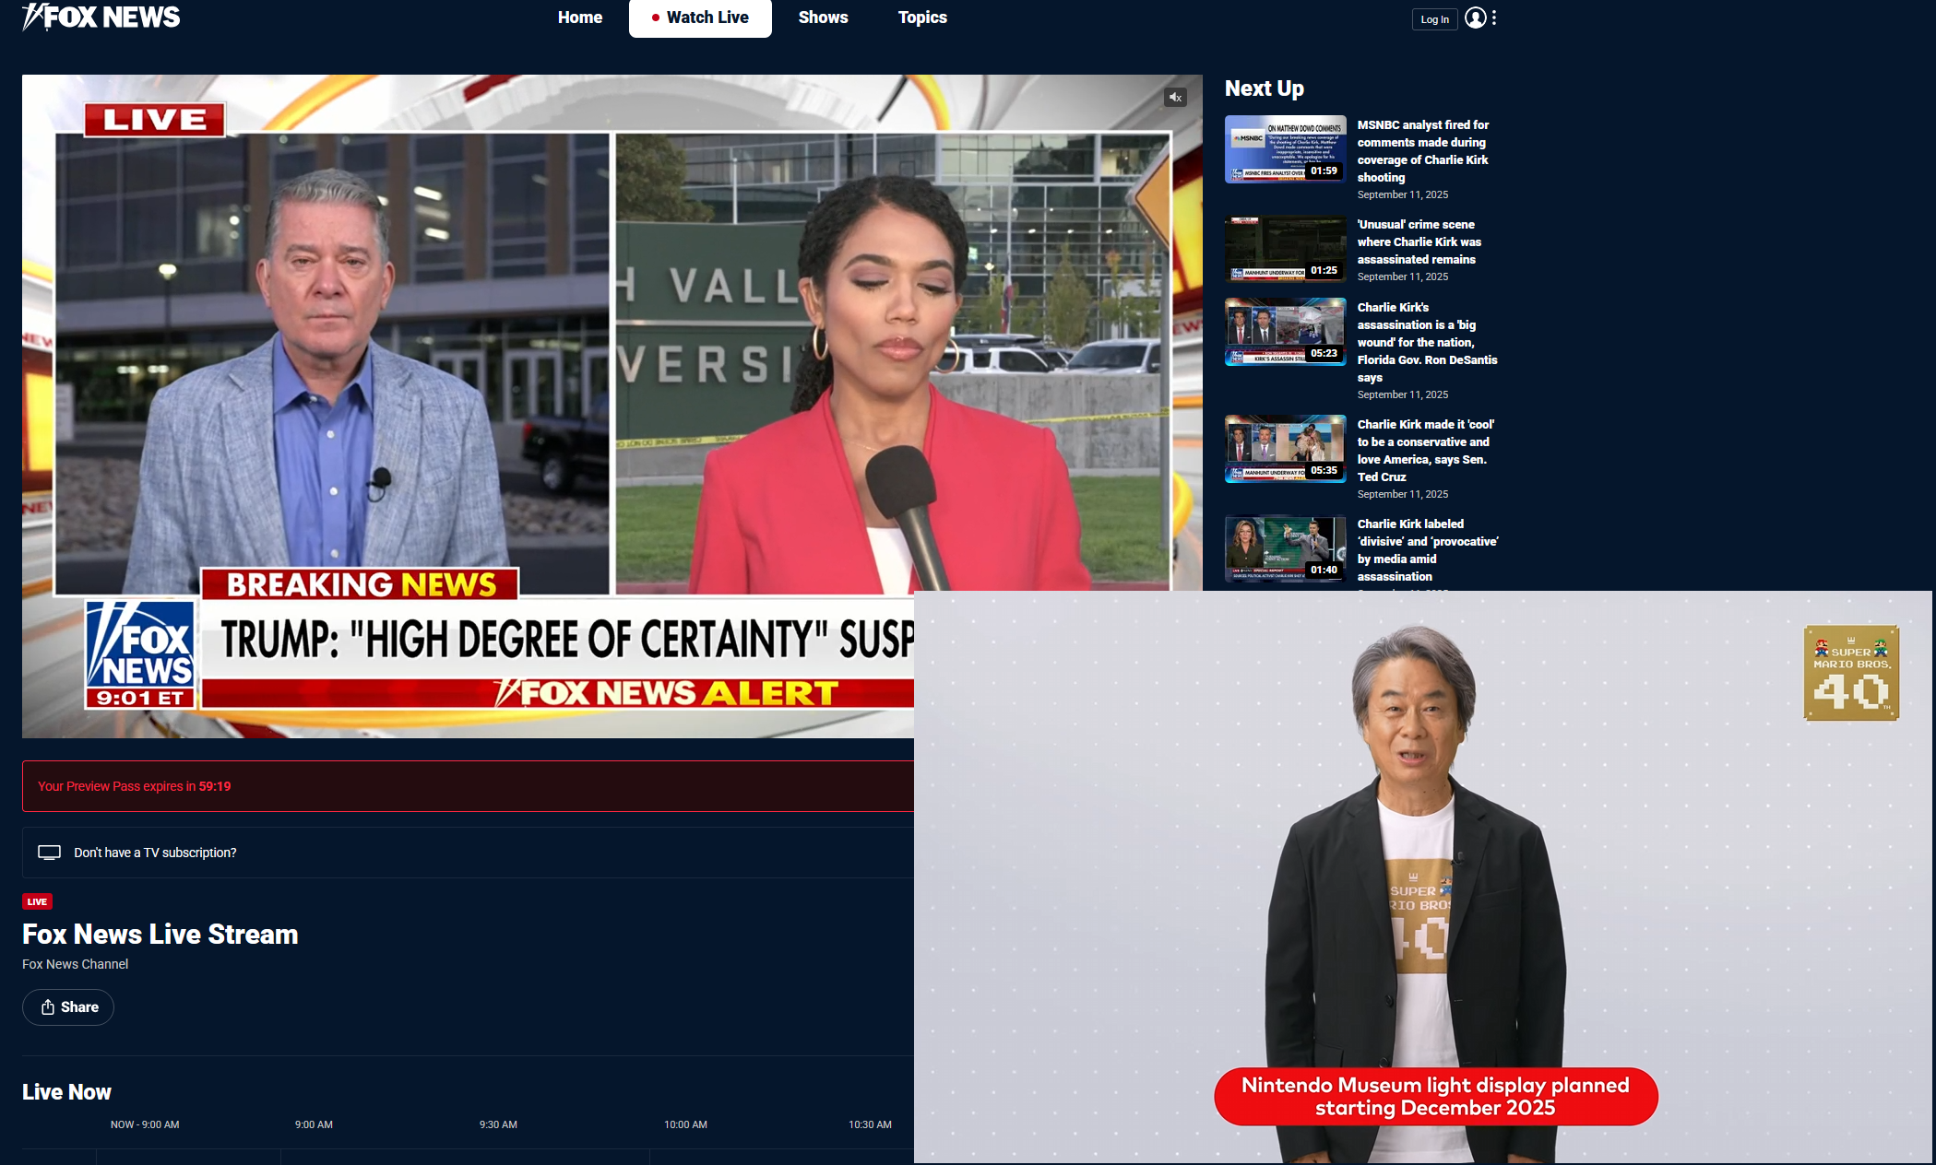
Task: Click the TV icon beside the subscription prompt
Action: (x=49, y=853)
